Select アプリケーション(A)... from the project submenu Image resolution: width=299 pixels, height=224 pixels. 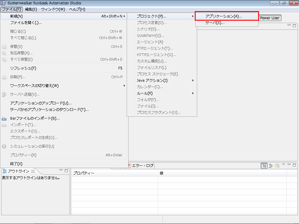pyautogui.click(x=227, y=16)
